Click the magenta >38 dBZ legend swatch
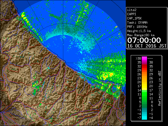168x126 pixels. click(x=144, y=58)
